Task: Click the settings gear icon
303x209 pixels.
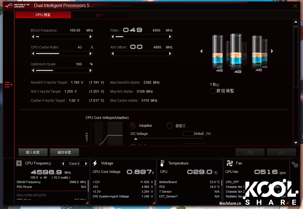Action: [x=295, y=164]
